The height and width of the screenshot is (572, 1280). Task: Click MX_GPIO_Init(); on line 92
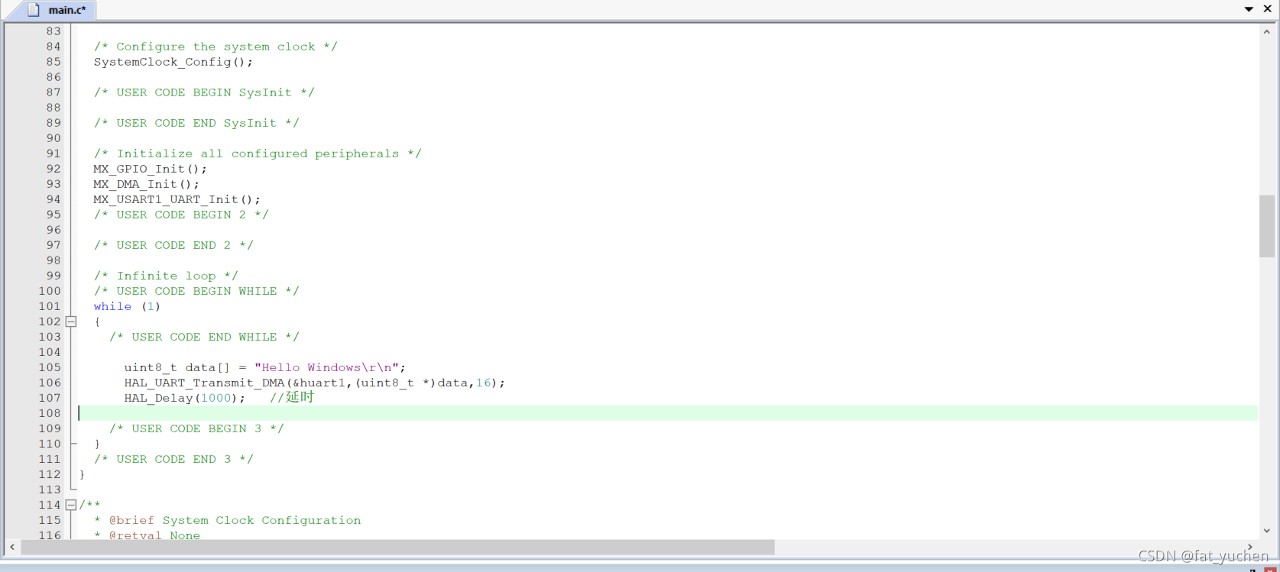150,169
